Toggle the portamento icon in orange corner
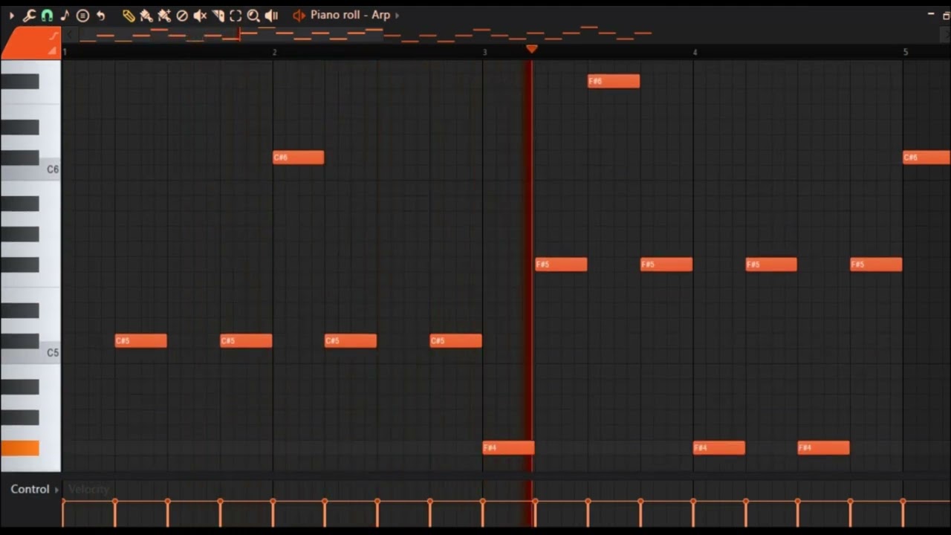This screenshot has width=951, height=535. 53,36
